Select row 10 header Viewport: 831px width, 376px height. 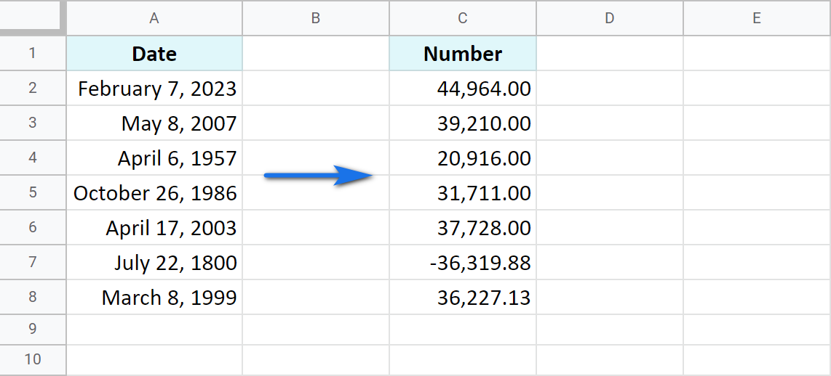33,360
